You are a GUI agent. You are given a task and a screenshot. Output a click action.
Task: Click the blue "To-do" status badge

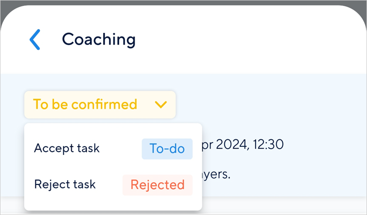click(167, 149)
